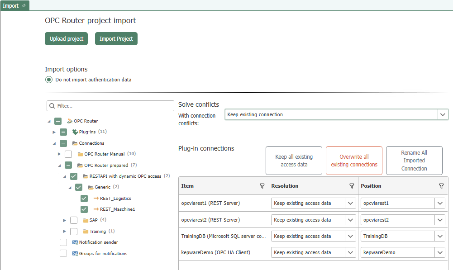Viewport: 453px width, 270px height.
Task: Open the Resolution column filter icon
Action: pyautogui.click(x=352, y=186)
